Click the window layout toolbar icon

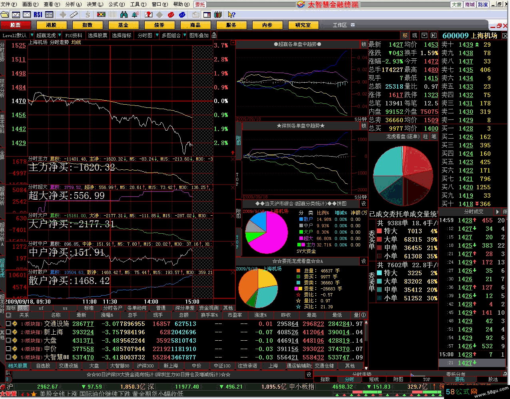click(x=207, y=15)
